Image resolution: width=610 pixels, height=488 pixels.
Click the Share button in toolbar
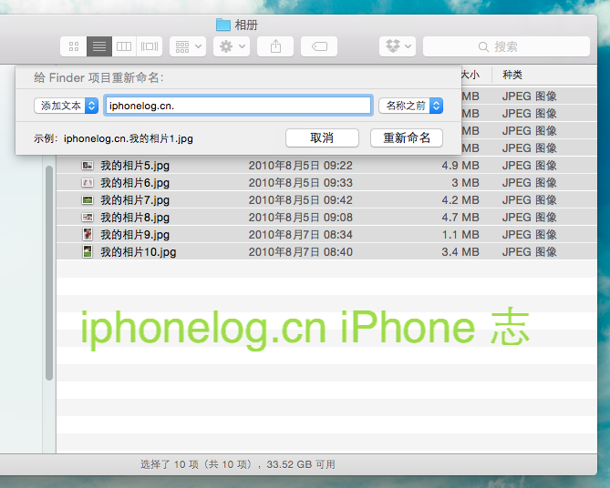[276, 46]
